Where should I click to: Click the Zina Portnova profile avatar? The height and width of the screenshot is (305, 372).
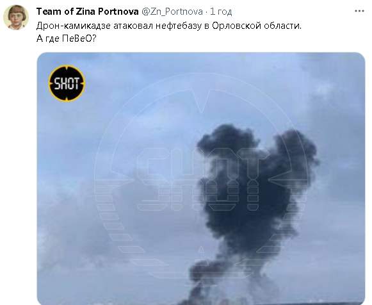16,17
